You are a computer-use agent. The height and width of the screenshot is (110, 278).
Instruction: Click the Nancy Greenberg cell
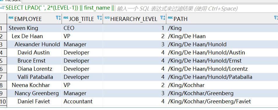pyautogui.click(x=34, y=93)
